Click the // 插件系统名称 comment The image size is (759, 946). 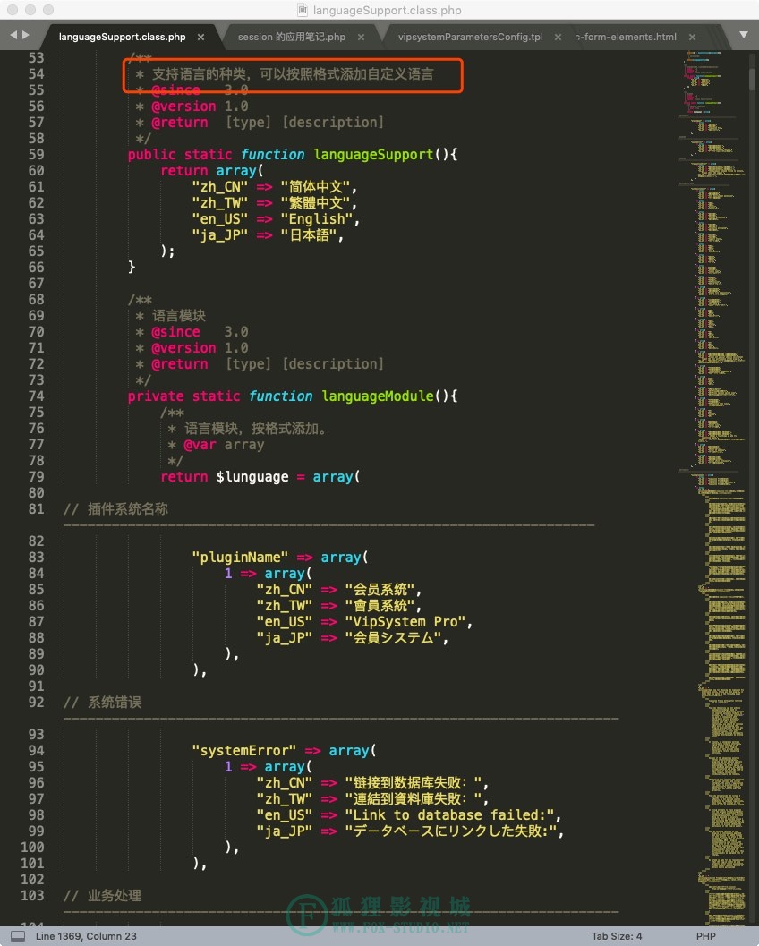click(x=115, y=509)
